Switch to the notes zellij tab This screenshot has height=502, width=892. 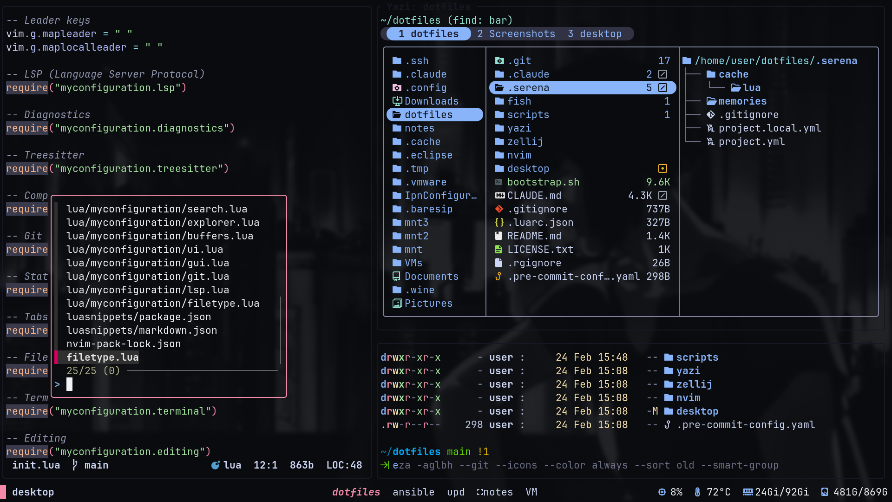point(495,492)
